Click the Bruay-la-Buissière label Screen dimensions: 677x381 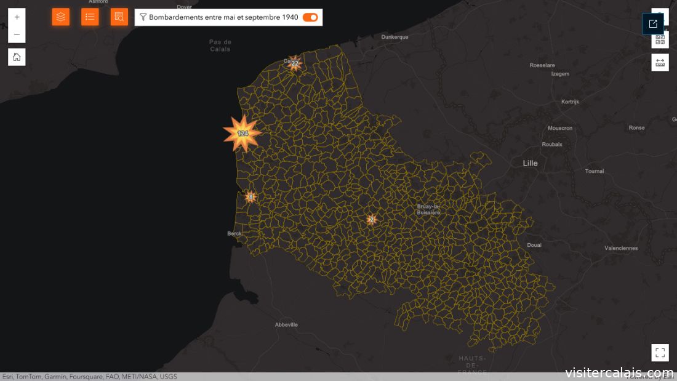pos(428,209)
